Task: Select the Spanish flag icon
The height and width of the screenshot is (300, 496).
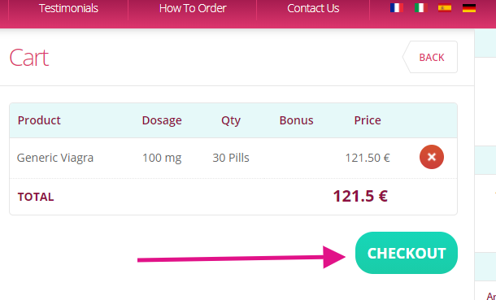Action: [445, 8]
